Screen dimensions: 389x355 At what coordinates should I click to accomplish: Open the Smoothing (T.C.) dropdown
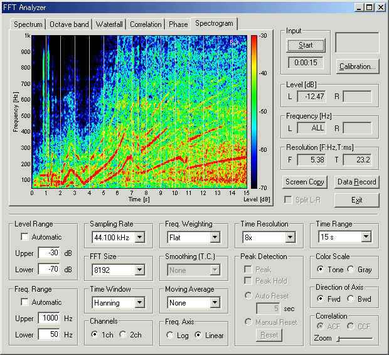click(x=215, y=270)
